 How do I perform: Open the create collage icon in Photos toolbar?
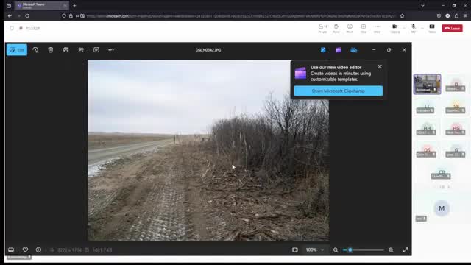coord(81,50)
